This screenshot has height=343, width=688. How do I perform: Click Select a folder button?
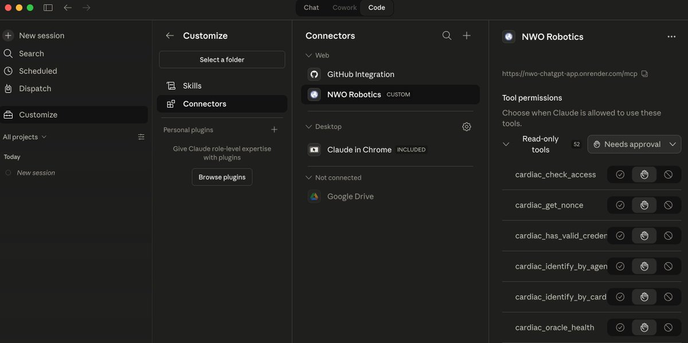tap(222, 60)
